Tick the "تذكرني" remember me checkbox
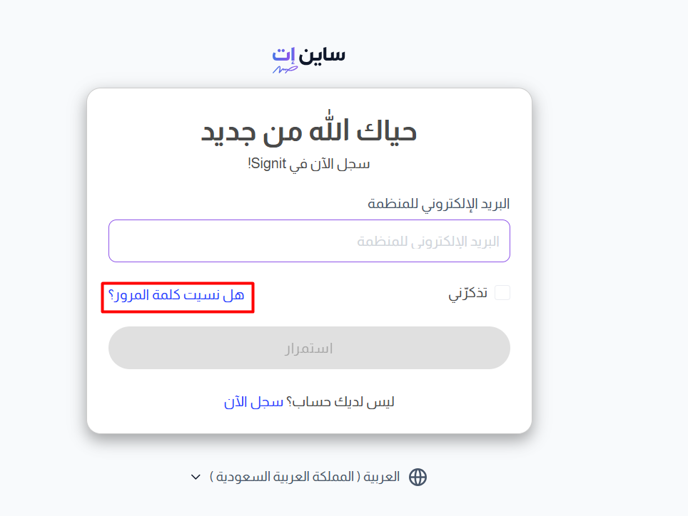The width and height of the screenshot is (688, 516). [x=502, y=293]
